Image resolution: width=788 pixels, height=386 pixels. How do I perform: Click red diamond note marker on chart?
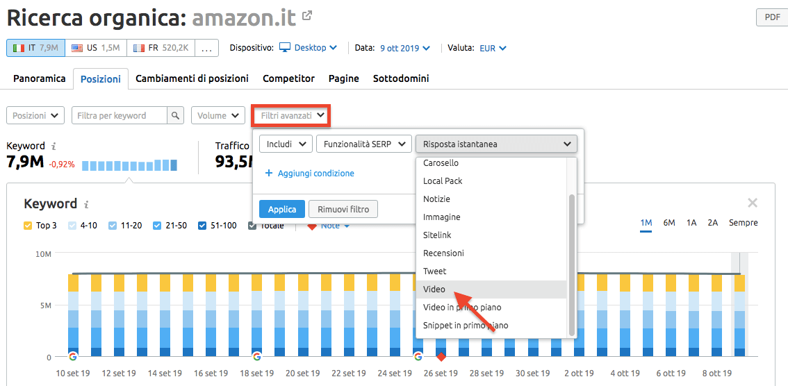(441, 357)
